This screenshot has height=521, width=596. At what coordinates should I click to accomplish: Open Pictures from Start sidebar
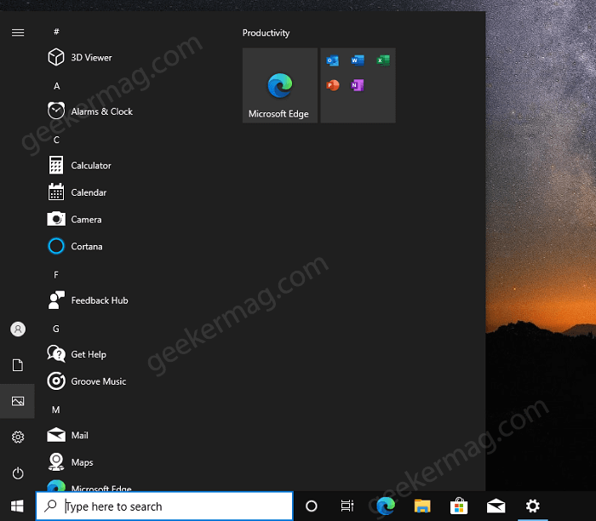(x=18, y=401)
